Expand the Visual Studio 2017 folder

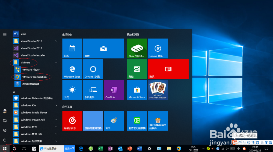[35, 41]
